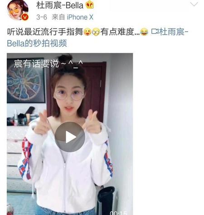
Task: Tap the video duration timestamp
Action: click(119, 213)
